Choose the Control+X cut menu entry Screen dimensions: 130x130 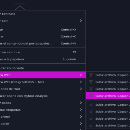pyautogui.click(x=43, y=30)
